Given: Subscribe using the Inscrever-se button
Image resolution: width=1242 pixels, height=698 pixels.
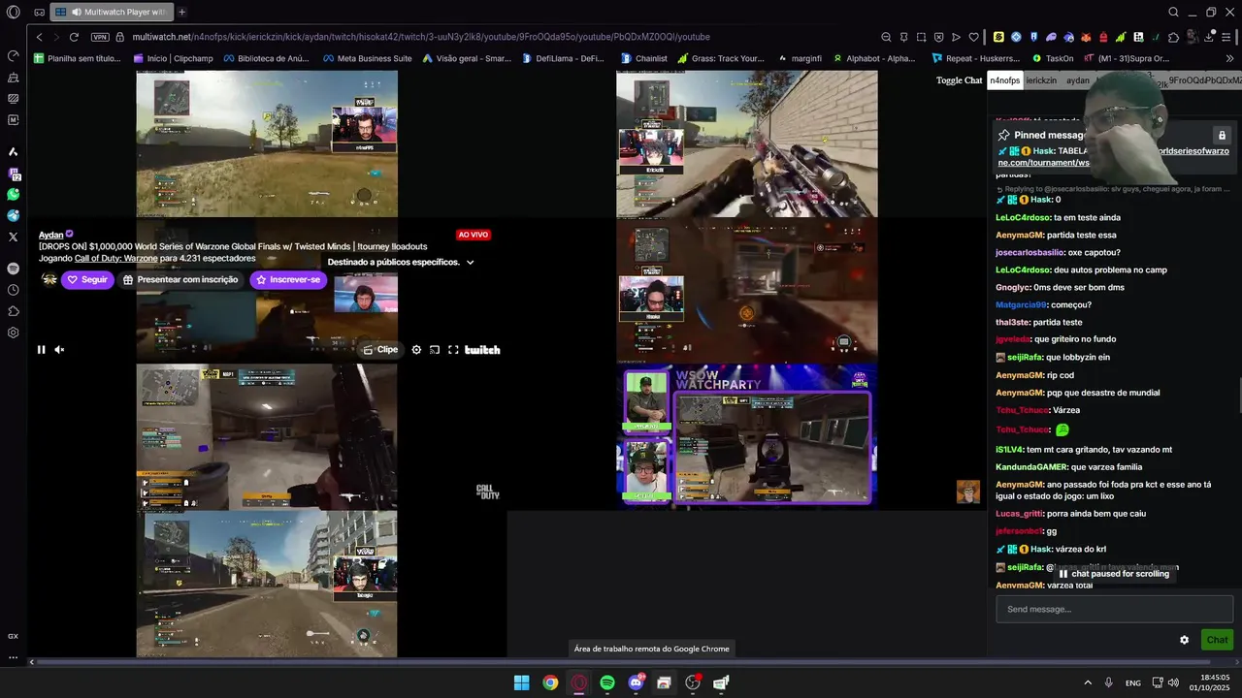Looking at the screenshot, I should 287,279.
